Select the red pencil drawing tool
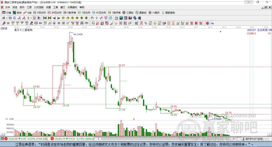Image resolution: width=272 pixels, height=147 pixels. [x=4, y=23]
